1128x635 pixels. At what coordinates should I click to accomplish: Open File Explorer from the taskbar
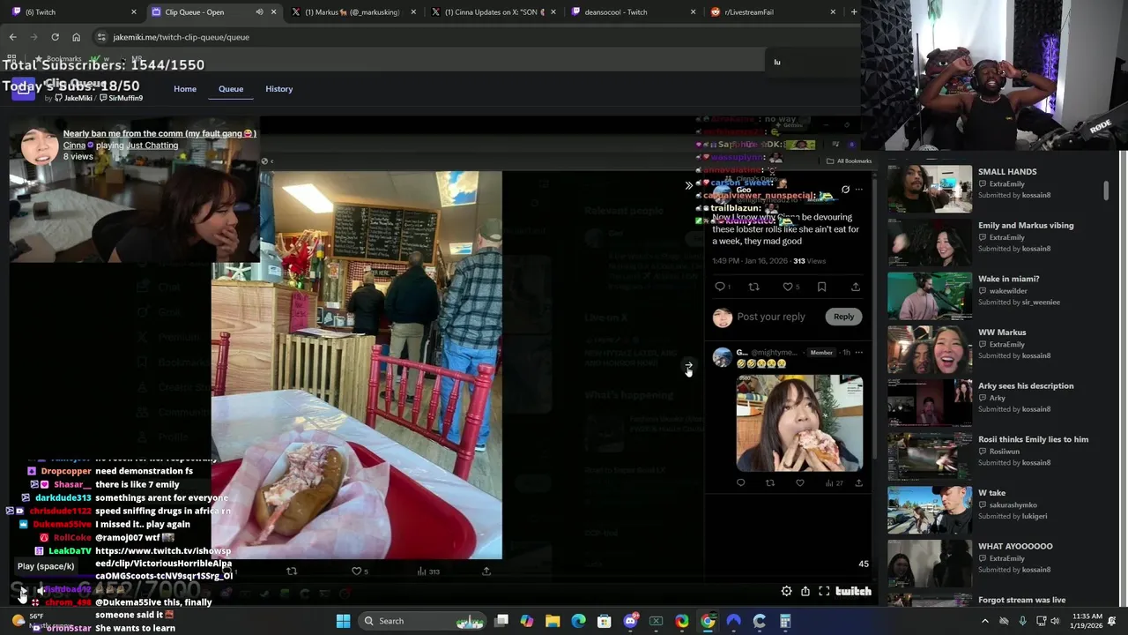(553, 621)
